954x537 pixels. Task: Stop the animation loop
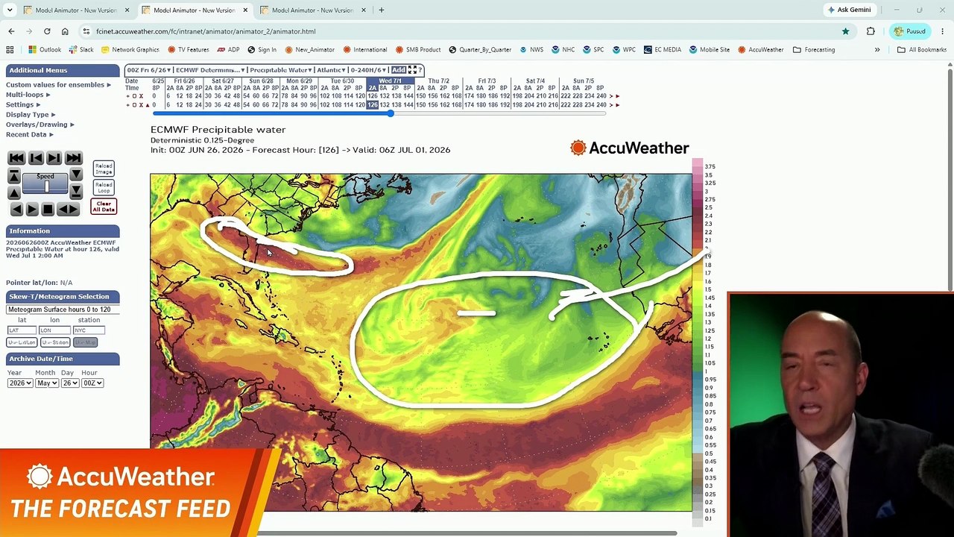coord(48,210)
